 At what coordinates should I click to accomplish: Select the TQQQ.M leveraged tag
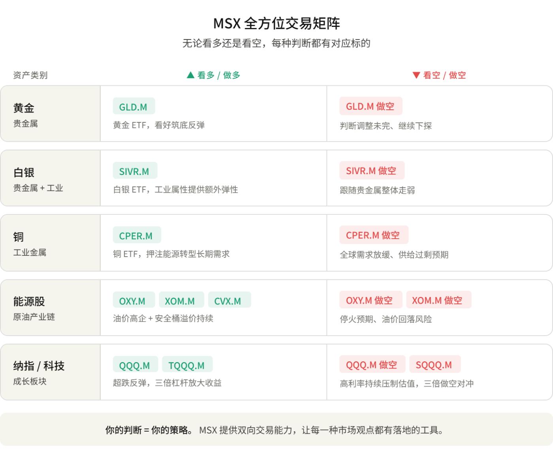coord(187,365)
